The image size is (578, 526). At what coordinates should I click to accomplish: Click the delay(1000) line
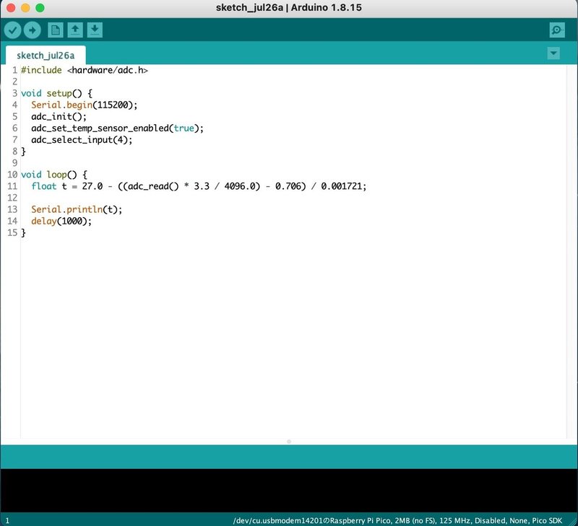pyautogui.click(x=61, y=221)
